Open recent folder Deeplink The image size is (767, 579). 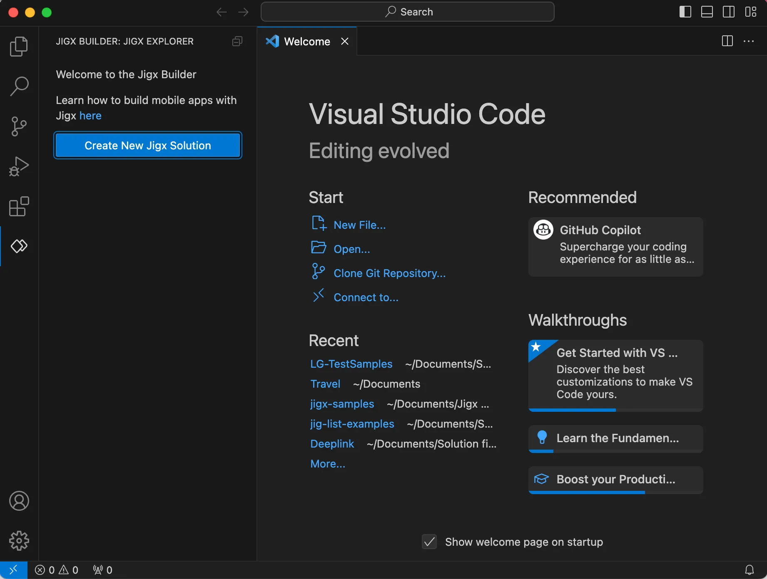[x=332, y=444]
